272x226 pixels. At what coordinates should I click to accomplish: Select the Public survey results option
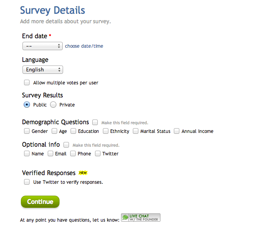27,105
